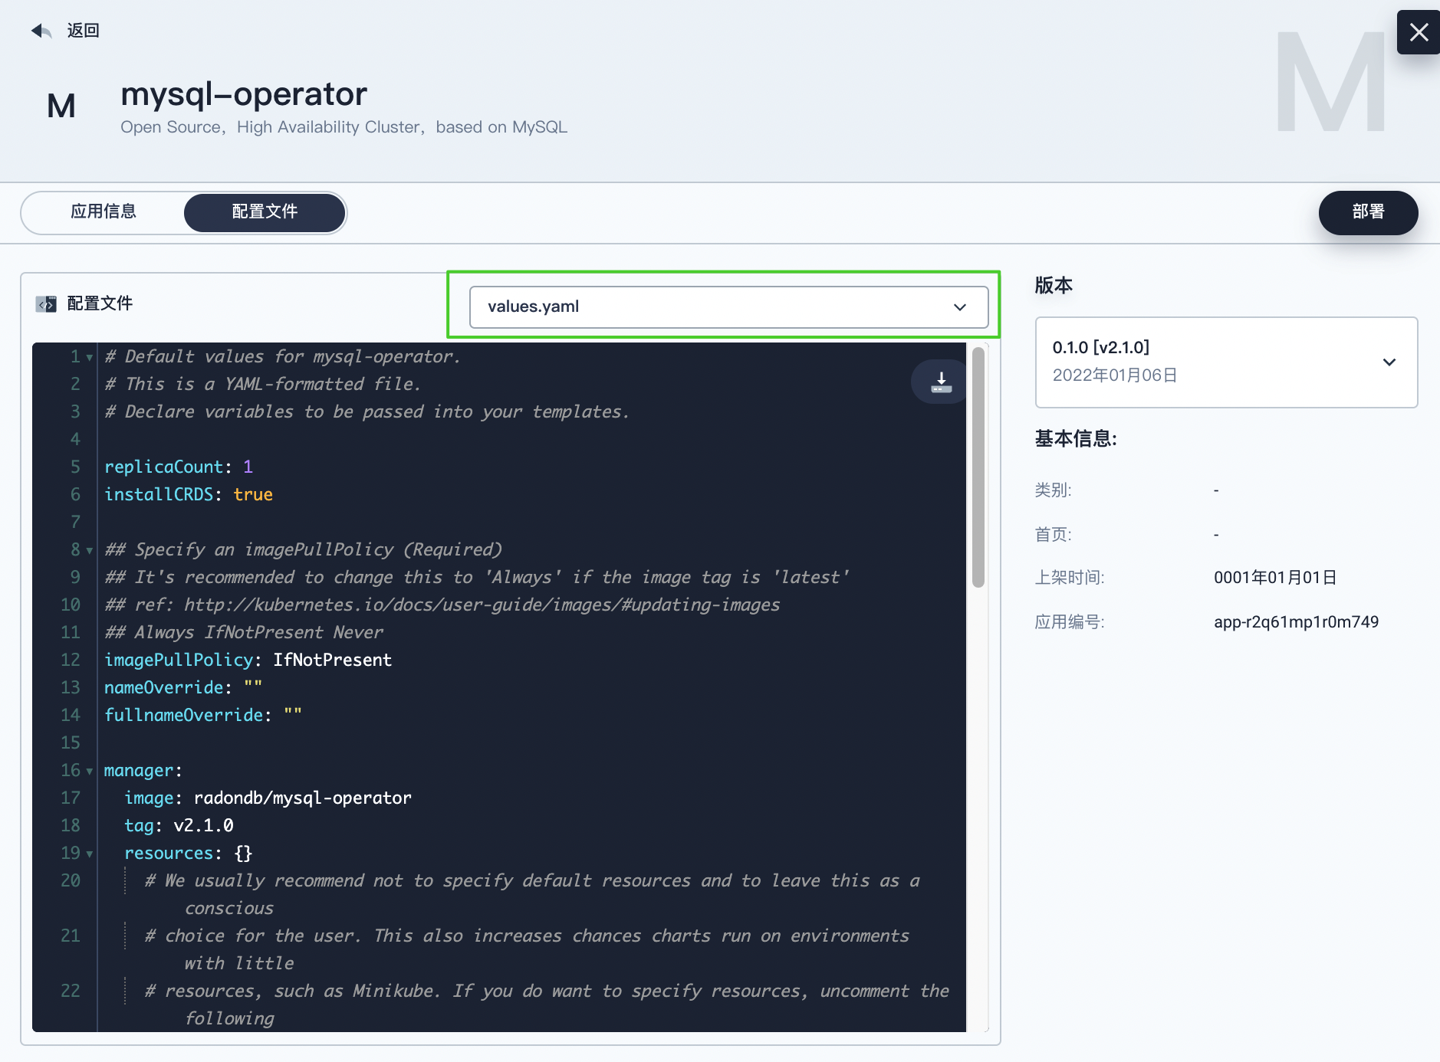Click the 2022年01月06日 version date
Viewport: 1440px width, 1062px height.
pos(1115,375)
